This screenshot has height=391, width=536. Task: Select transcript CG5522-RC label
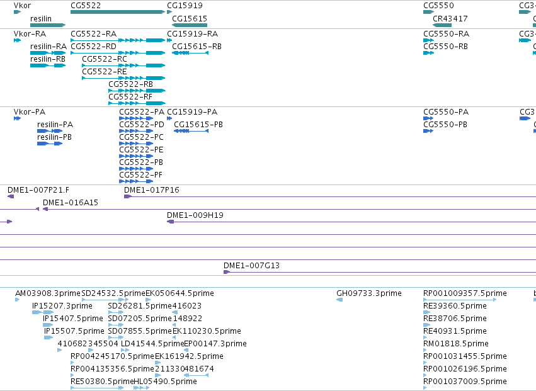click(x=105, y=59)
